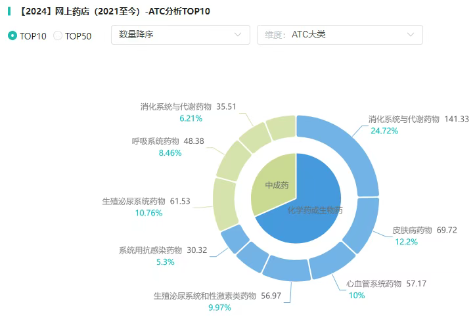Click the blue 化学药或生物药 inner pie slice
Screen dimensions: 475x316
(309, 209)
